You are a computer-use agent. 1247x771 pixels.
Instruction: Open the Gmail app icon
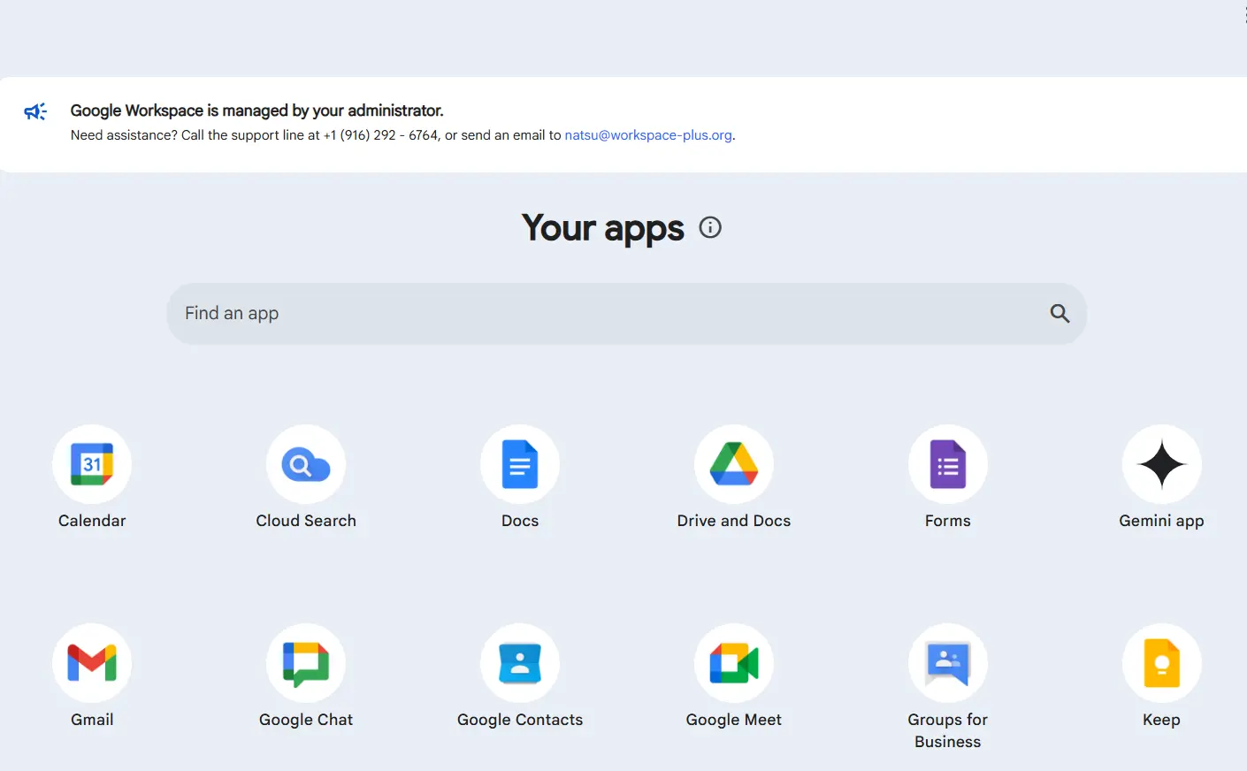click(x=92, y=663)
